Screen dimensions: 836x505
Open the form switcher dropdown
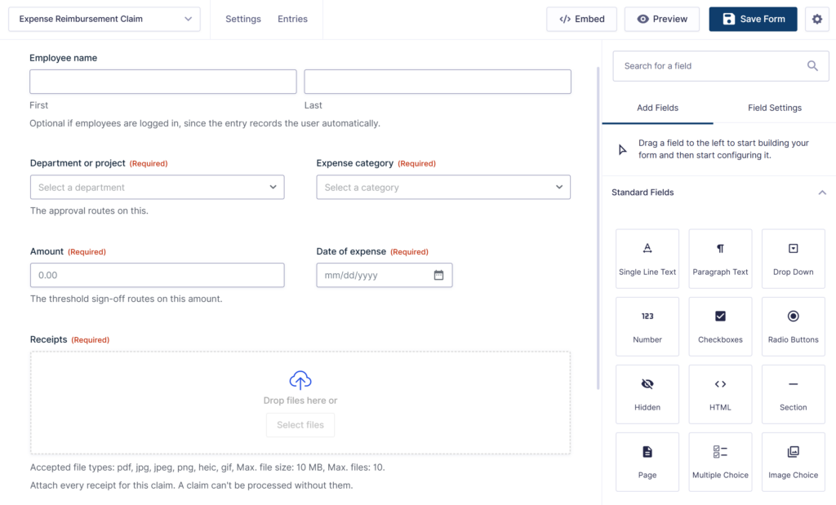[104, 20]
